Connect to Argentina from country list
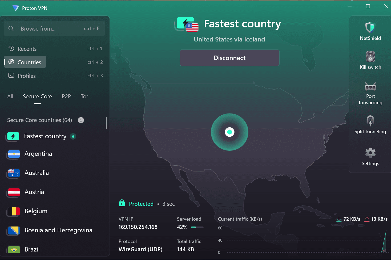Image resolution: width=391 pixels, height=260 pixels. 38,154
